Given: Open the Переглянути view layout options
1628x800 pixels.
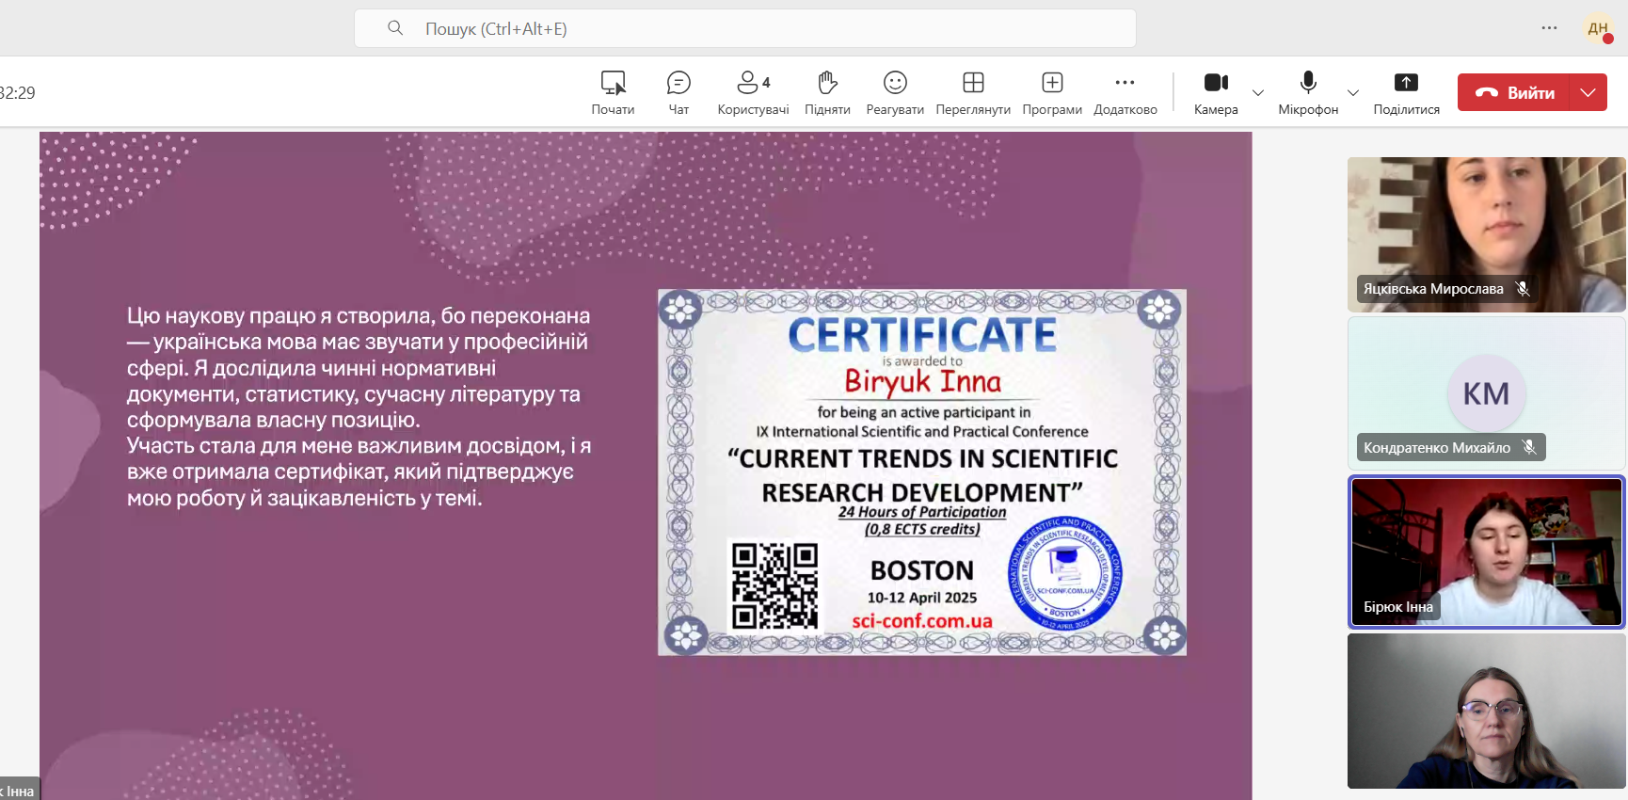Looking at the screenshot, I should (973, 92).
